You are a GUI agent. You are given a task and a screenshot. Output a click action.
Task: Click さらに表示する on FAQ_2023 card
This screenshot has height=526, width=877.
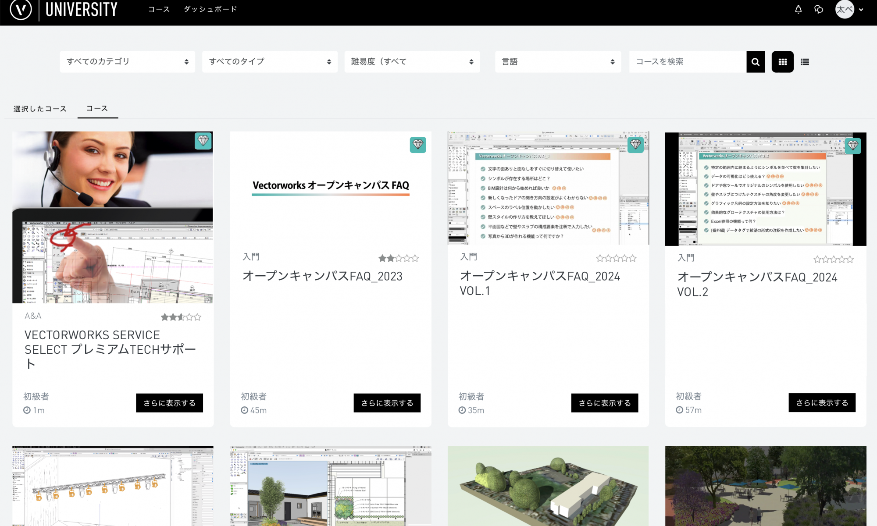pos(387,403)
